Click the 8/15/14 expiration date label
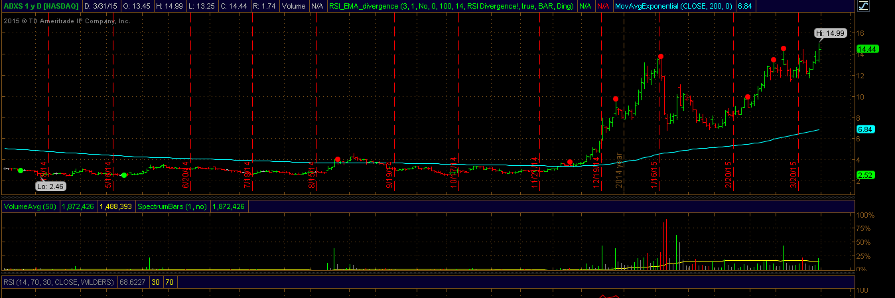895x298 pixels. pos(312,175)
